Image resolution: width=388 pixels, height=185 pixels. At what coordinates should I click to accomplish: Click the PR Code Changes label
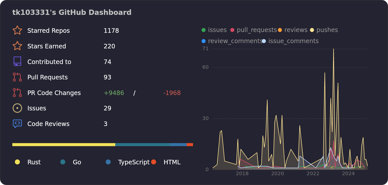click(54, 93)
